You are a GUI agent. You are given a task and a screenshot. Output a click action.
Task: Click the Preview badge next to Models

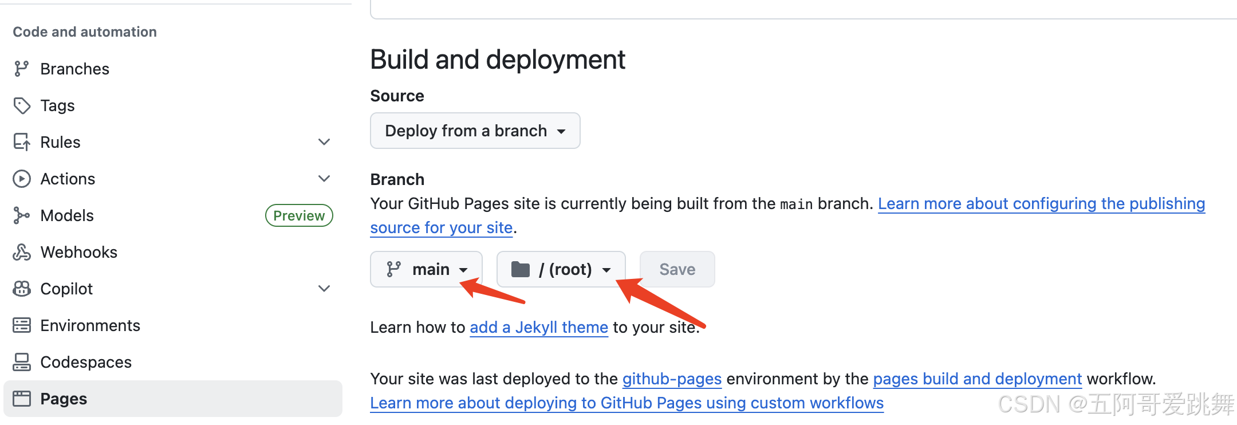point(299,215)
